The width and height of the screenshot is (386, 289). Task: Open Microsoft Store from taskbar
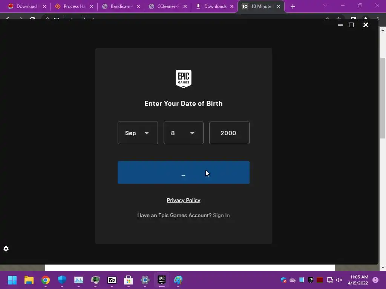click(x=128, y=280)
